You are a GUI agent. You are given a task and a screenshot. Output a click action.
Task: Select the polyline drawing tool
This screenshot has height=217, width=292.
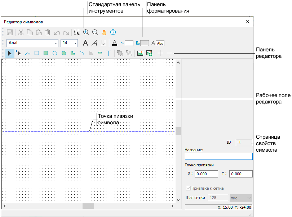28,53
